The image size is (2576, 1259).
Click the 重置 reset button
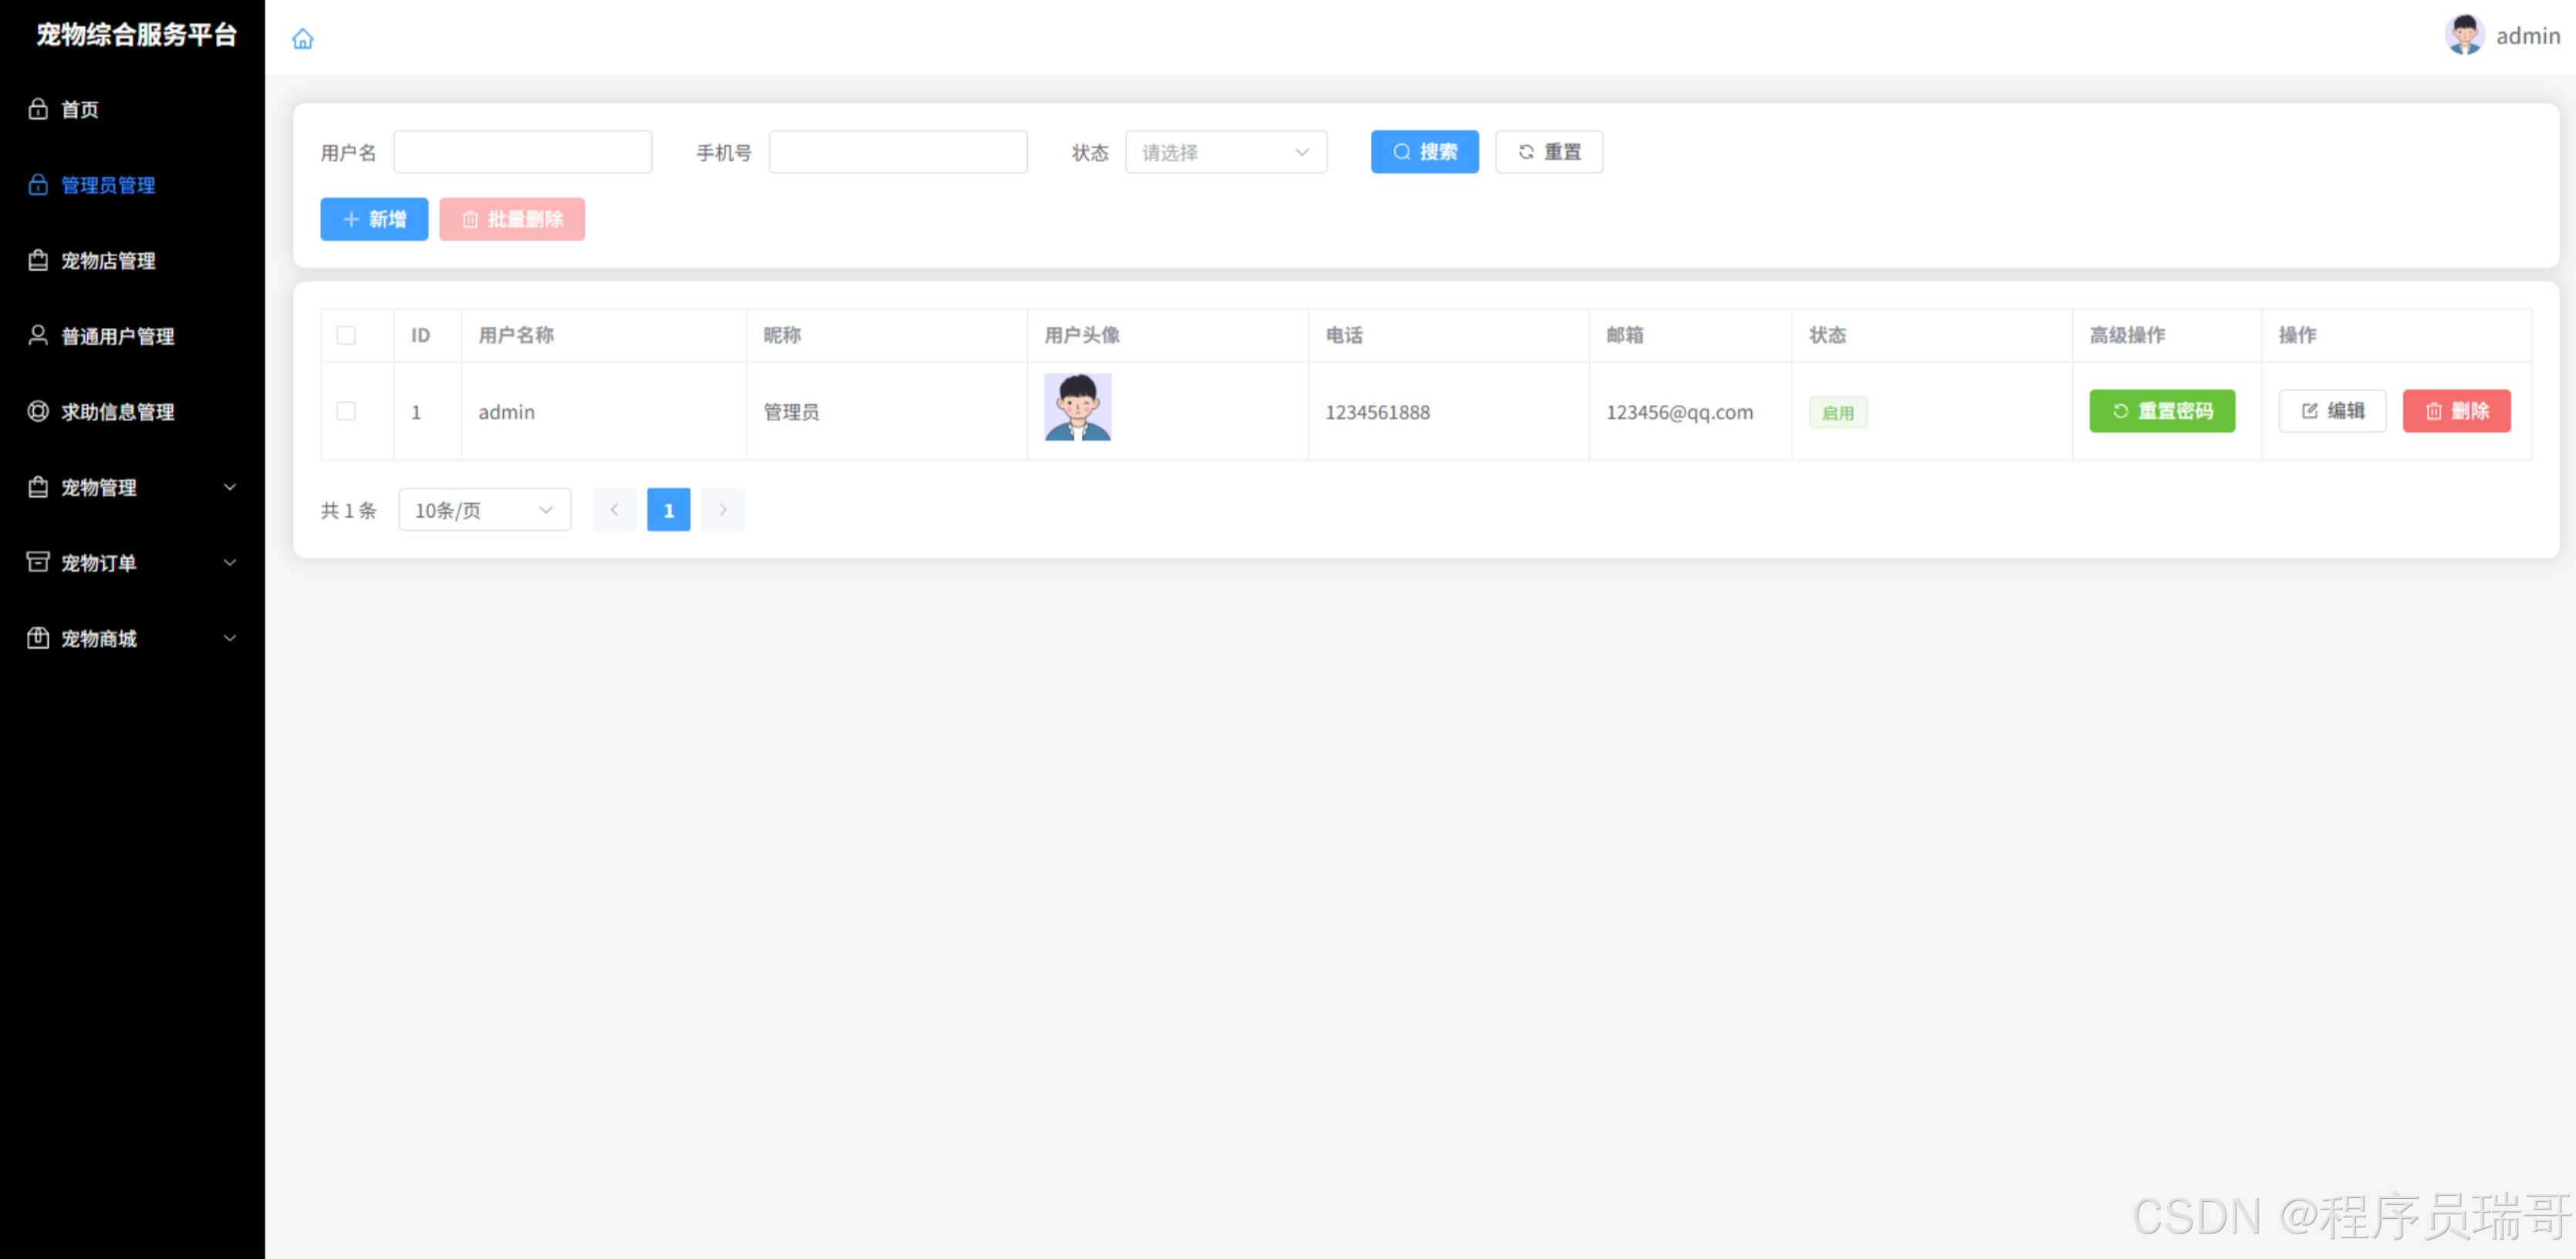point(1548,152)
